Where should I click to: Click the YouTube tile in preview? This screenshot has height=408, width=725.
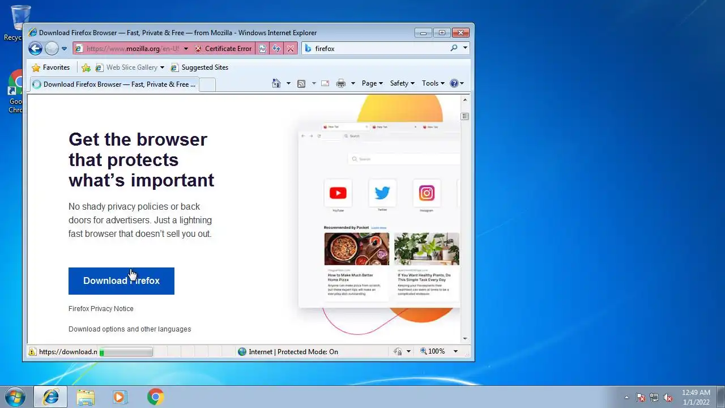[338, 193]
